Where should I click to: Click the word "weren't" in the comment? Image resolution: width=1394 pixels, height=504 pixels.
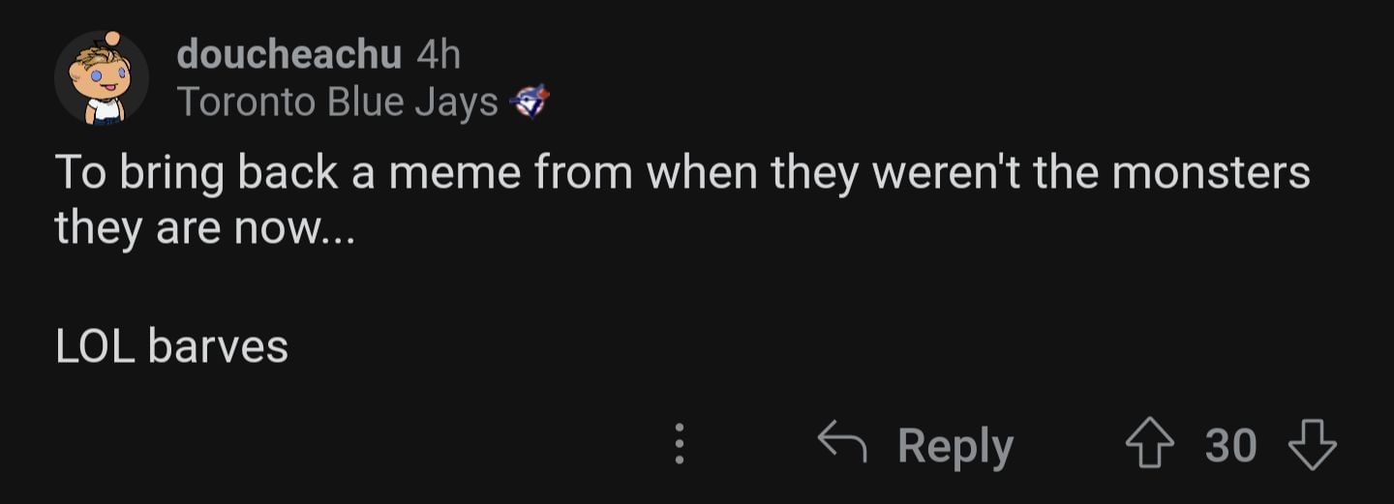click(934, 173)
